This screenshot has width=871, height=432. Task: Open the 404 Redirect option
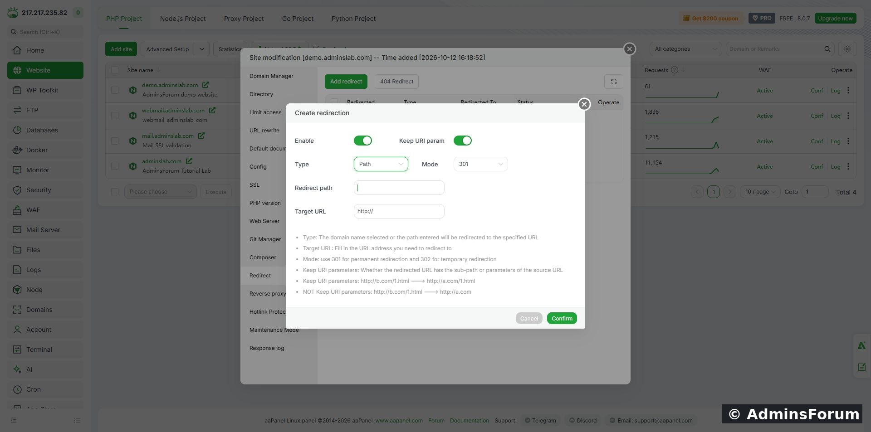[x=396, y=82]
